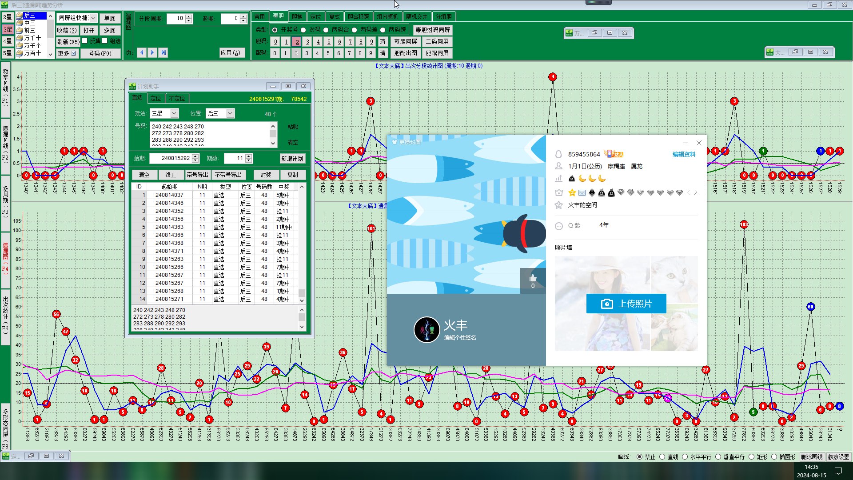The height and width of the screenshot is (480, 853).
Task: Click the next page arrow icon
Action: pos(152,52)
